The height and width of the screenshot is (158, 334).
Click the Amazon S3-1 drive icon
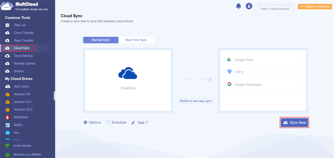point(8,102)
